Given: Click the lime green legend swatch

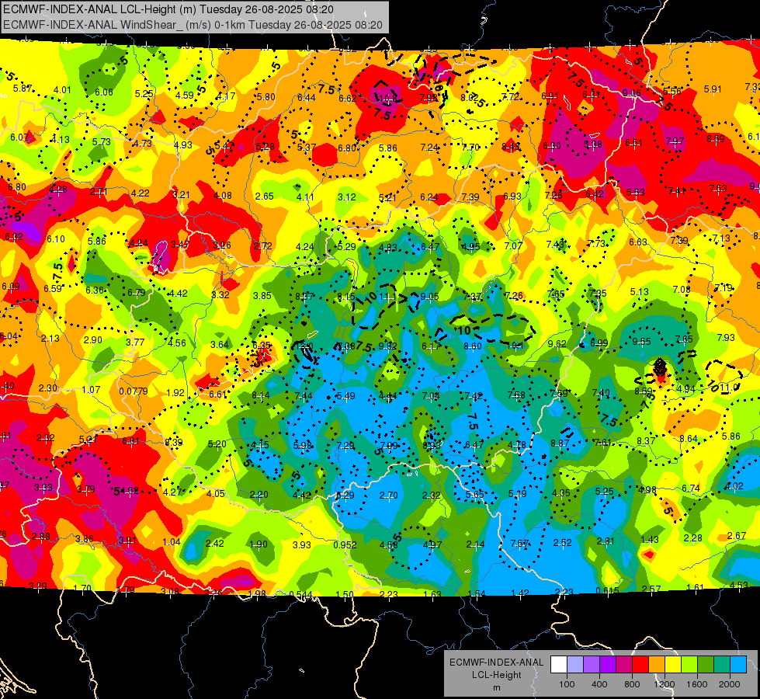Looking at the screenshot, I should [689, 665].
